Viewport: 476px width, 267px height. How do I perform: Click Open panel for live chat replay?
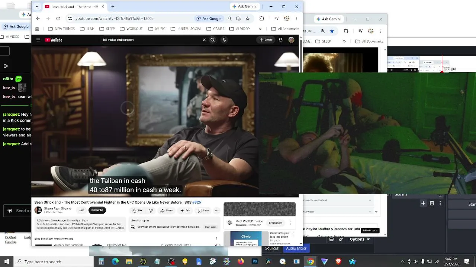210,227
